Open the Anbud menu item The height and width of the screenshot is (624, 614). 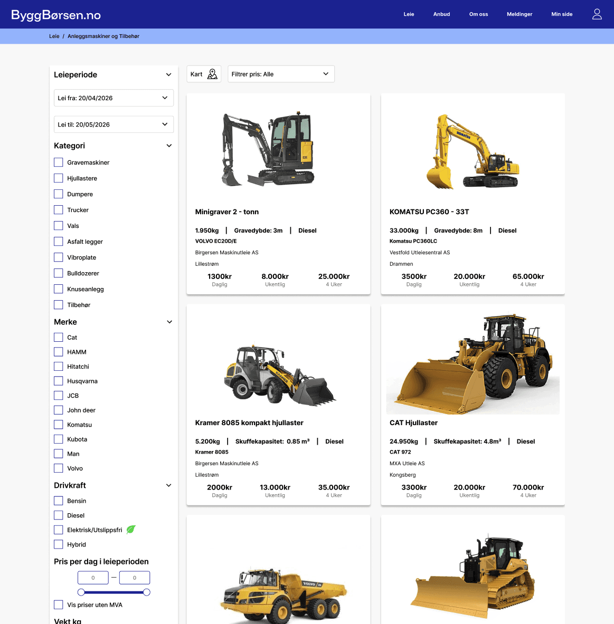(441, 14)
